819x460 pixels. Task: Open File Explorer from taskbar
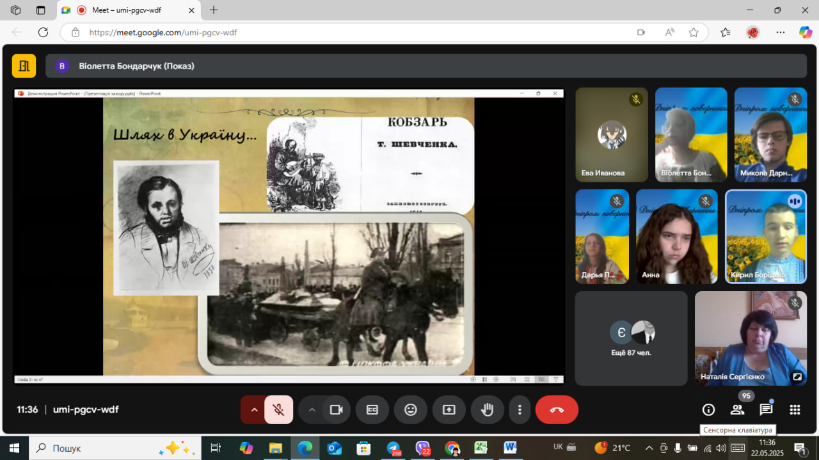(x=276, y=448)
